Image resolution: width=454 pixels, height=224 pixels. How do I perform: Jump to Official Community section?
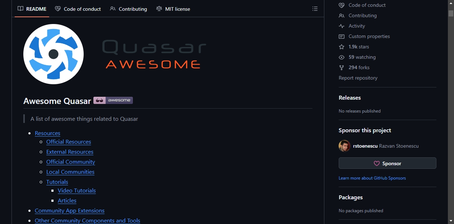tap(71, 162)
